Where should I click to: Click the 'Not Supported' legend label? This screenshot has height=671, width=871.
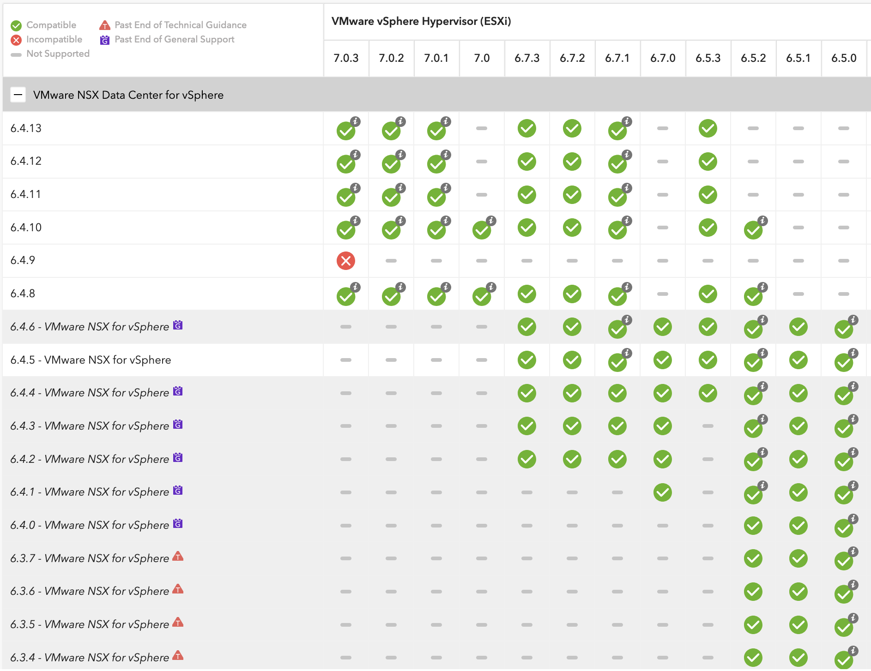58,54
